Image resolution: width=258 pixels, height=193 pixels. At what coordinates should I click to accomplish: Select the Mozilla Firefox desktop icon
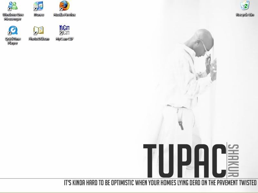64,6
